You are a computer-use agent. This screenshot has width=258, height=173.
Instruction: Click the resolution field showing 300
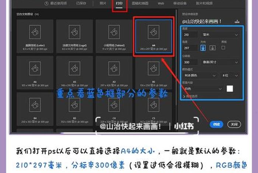point(190,62)
